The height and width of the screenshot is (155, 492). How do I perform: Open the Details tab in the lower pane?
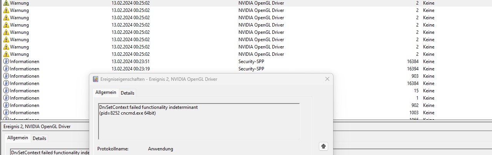point(39,138)
